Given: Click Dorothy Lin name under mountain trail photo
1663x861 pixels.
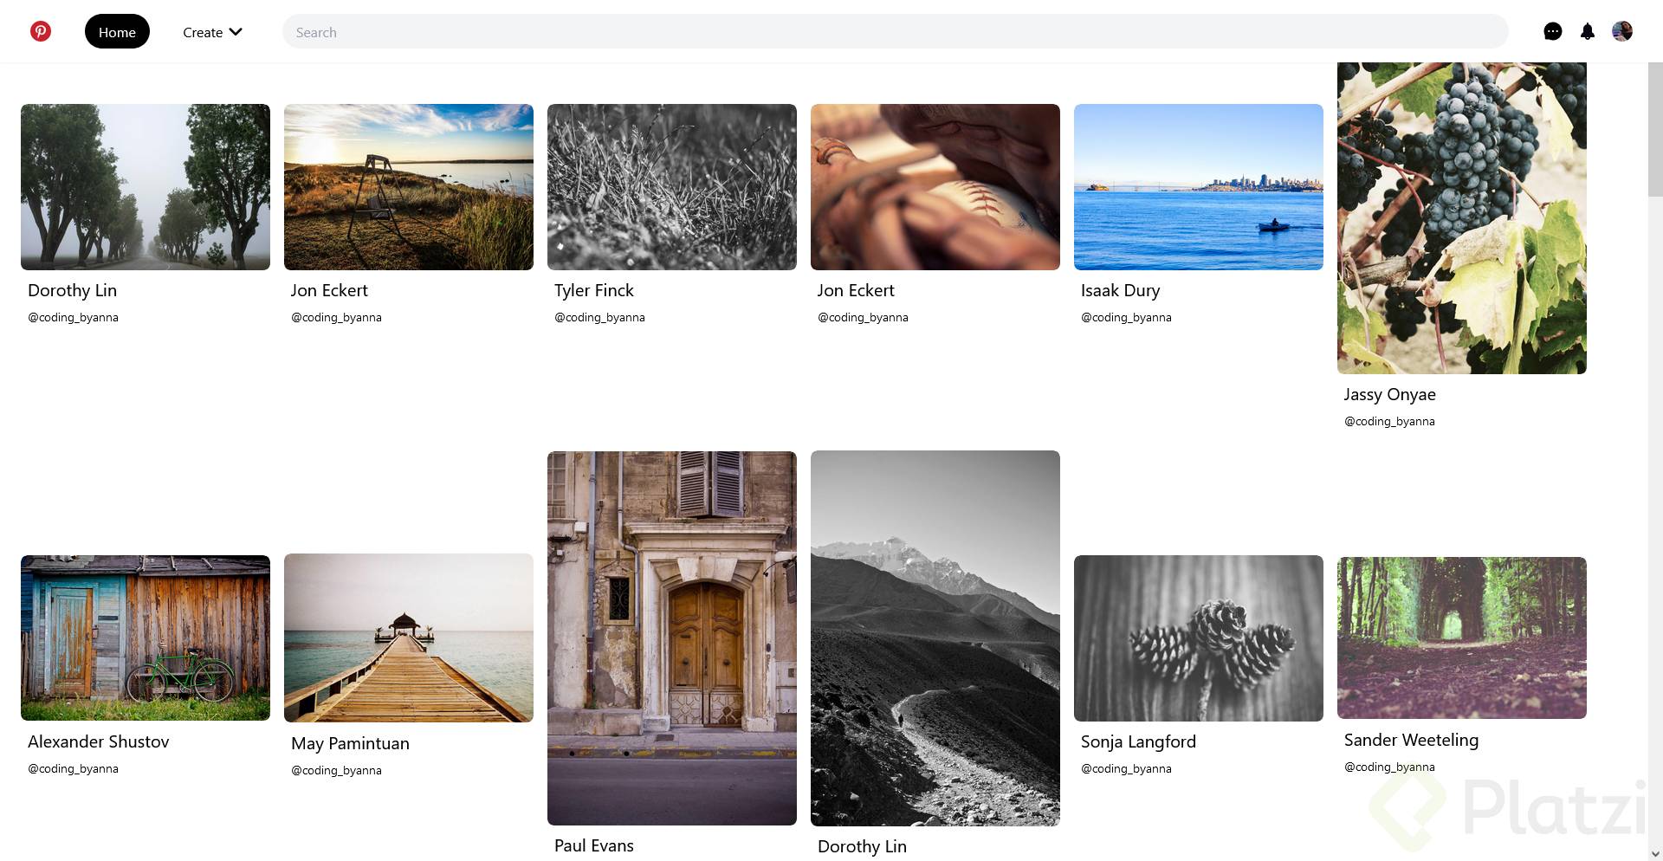Looking at the screenshot, I should [x=862, y=847].
